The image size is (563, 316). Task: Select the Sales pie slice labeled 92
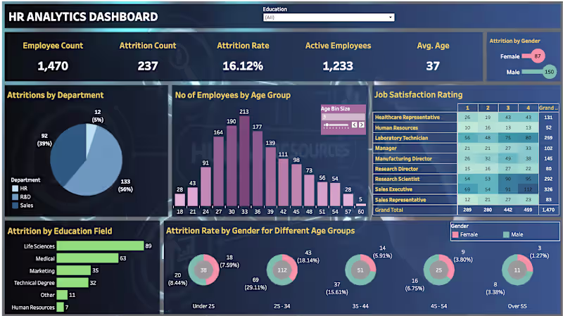click(68, 154)
